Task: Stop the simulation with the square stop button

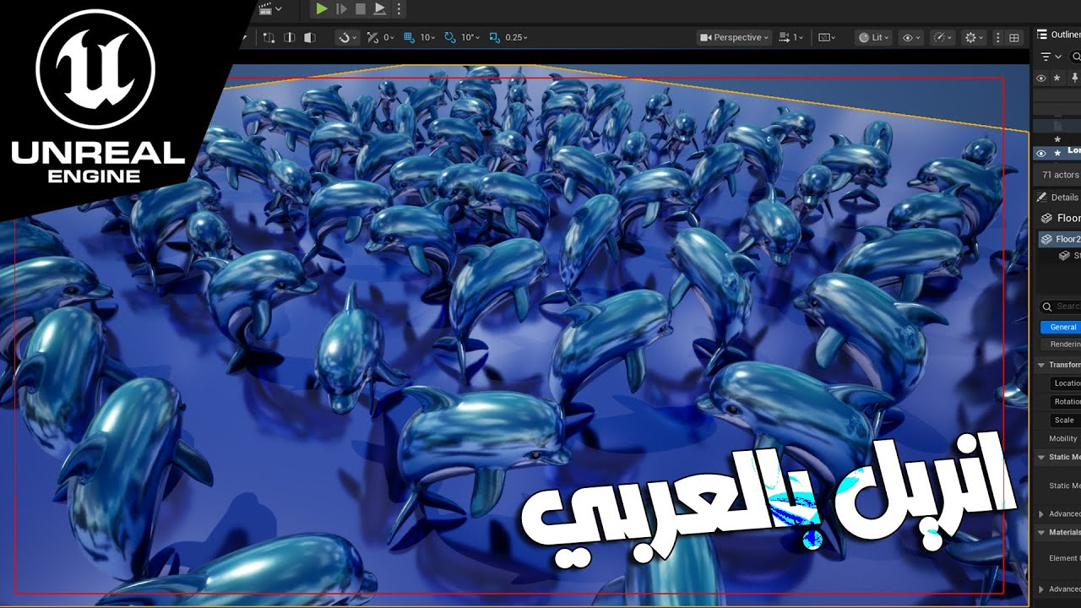Action: click(361, 8)
